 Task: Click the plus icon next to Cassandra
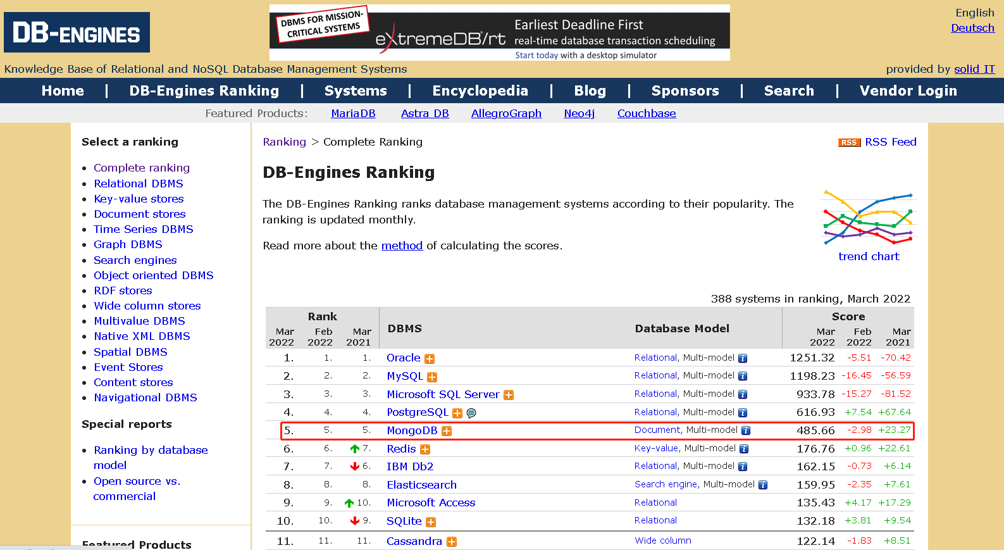(x=452, y=542)
